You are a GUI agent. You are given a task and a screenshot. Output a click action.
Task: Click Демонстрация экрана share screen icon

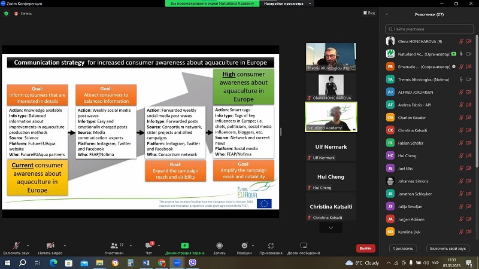pos(185,246)
